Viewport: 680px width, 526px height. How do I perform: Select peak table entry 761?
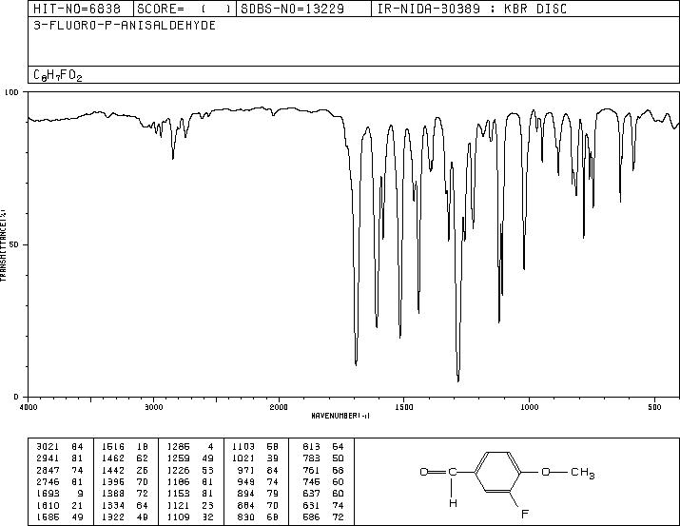pyautogui.click(x=311, y=470)
